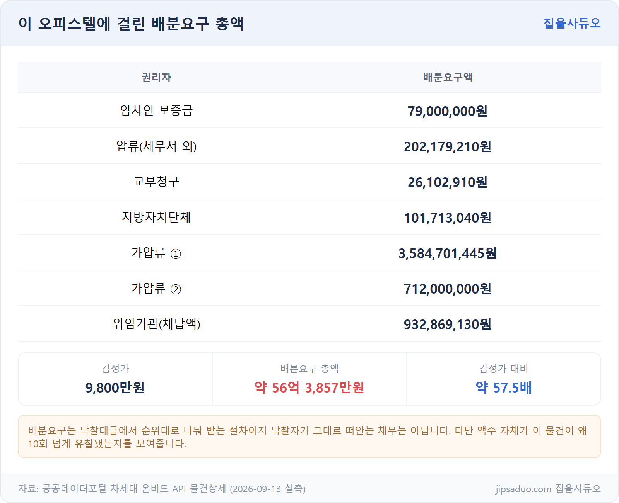Click the 권리자 column header
The width and height of the screenshot is (619, 503).
click(x=156, y=77)
